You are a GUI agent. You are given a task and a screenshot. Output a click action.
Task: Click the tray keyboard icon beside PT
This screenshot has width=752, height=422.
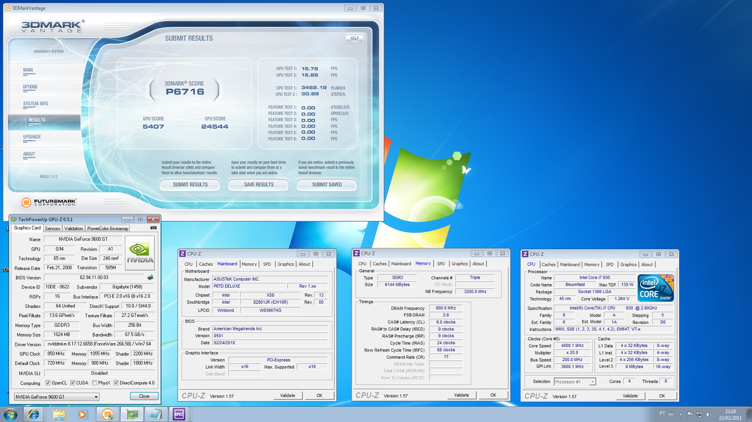point(671,414)
